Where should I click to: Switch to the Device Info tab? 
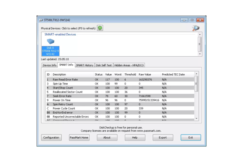(50, 65)
